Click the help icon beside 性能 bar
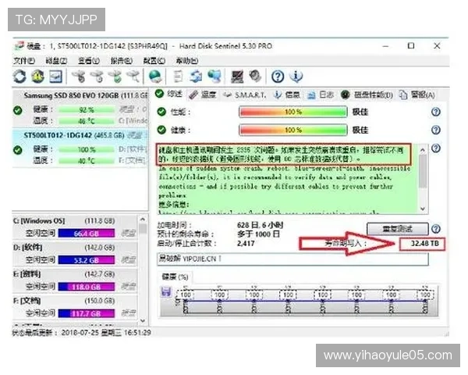The width and height of the screenshot is (468, 375). pyautogui.click(x=436, y=112)
